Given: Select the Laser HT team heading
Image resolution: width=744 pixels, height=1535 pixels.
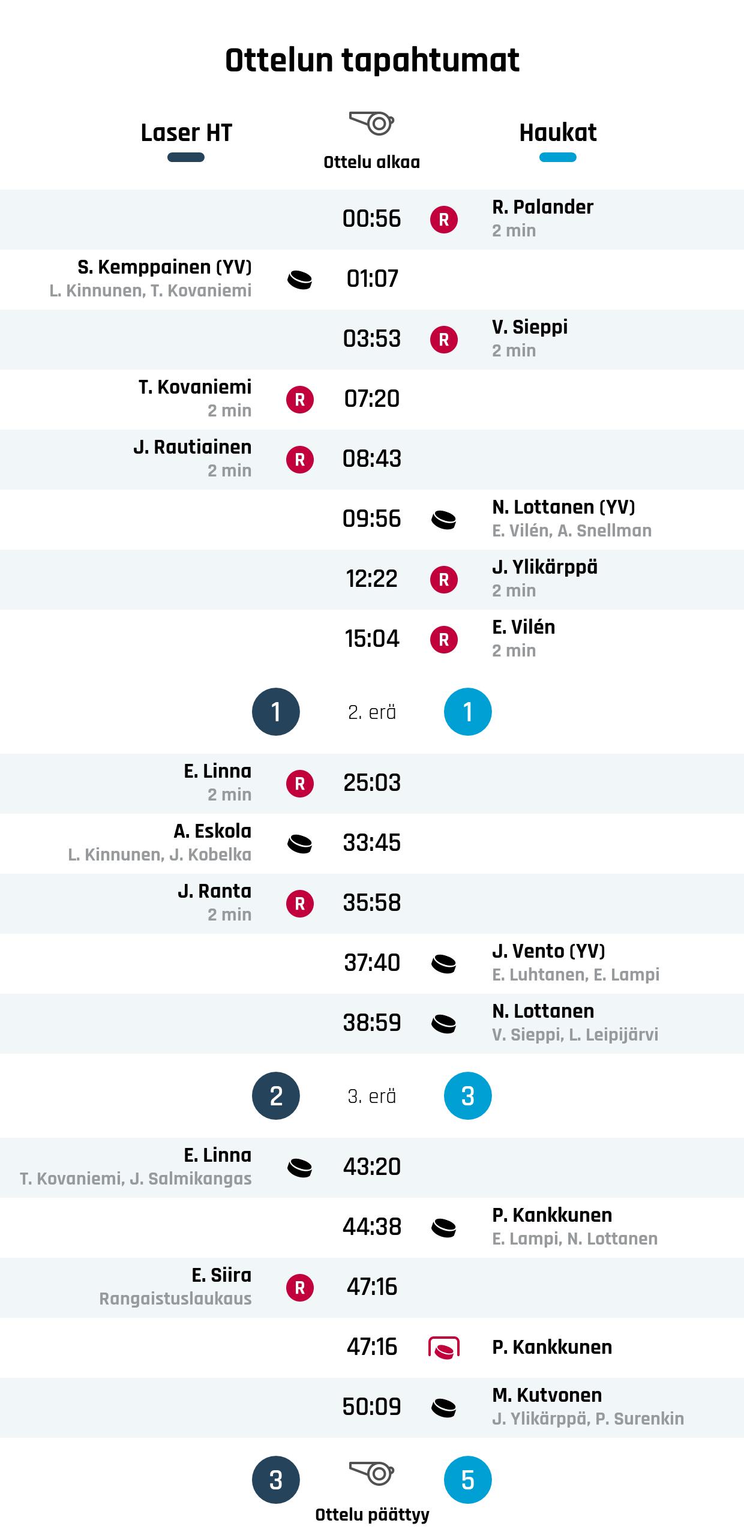Looking at the screenshot, I should pos(186,133).
